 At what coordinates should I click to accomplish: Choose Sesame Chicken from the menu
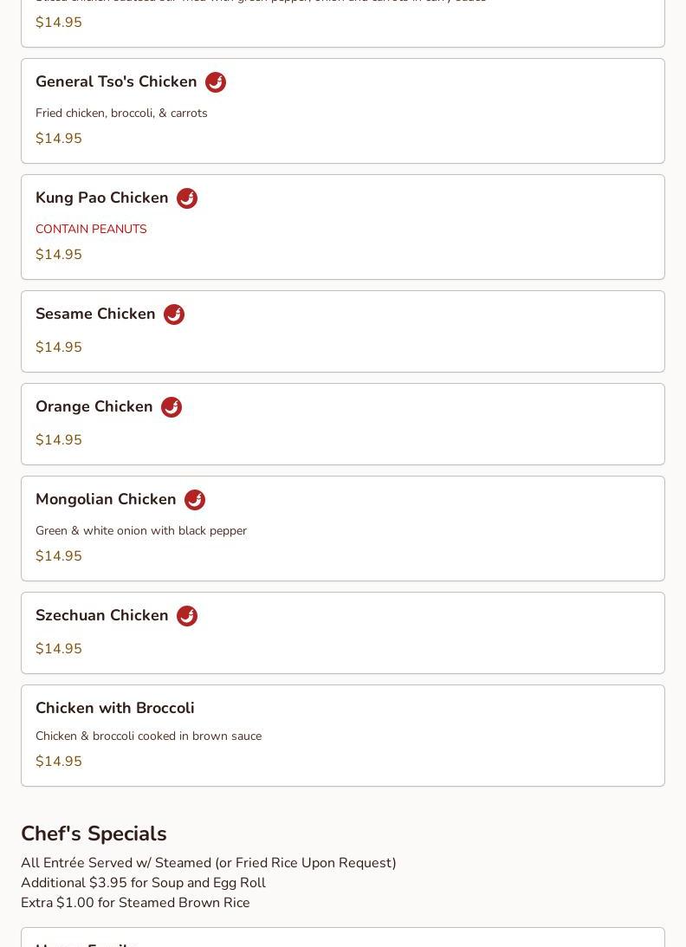pyautogui.click(x=95, y=314)
